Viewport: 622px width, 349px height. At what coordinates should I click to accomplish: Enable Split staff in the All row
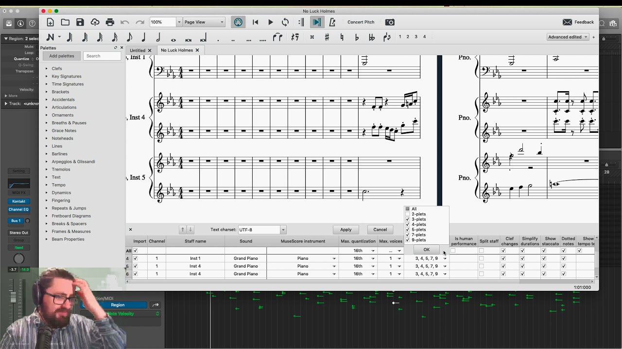pyautogui.click(x=481, y=251)
